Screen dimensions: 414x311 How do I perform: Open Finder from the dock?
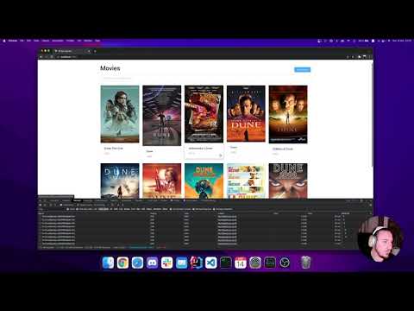pyautogui.click(x=108, y=263)
